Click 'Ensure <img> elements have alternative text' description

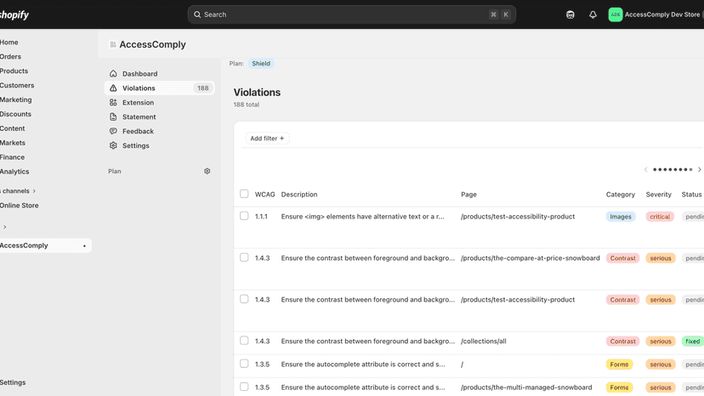point(362,217)
